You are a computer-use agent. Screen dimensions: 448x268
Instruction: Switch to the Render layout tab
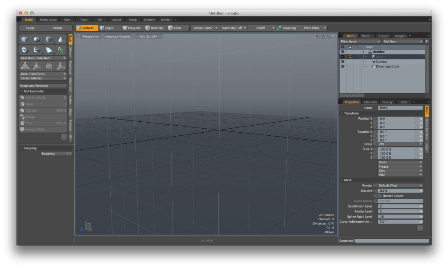pyautogui.click(x=166, y=20)
